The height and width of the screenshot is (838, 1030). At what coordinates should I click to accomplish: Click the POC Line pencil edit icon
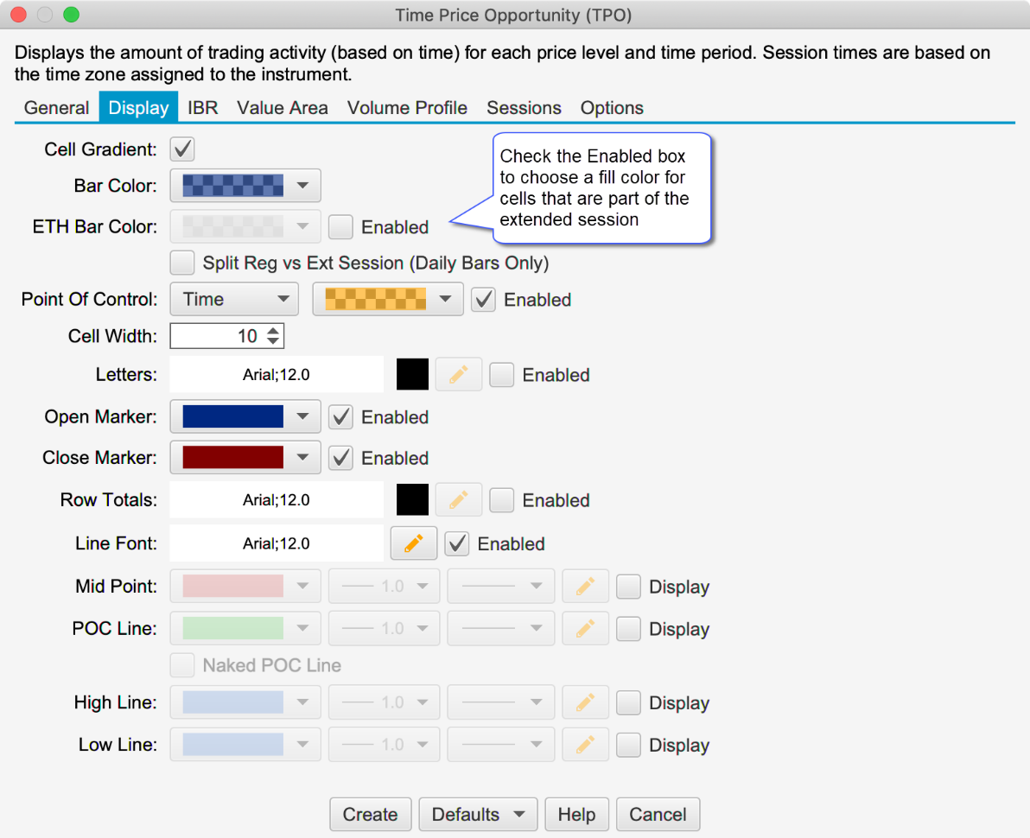pos(585,629)
